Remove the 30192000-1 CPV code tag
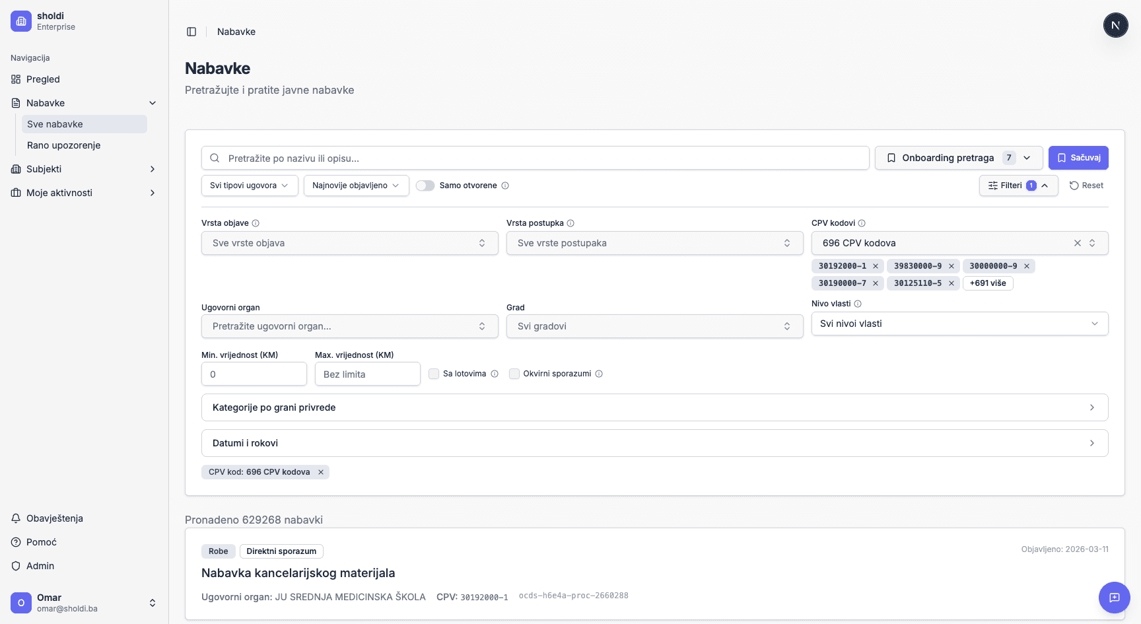This screenshot has width=1141, height=624. [876, 266]
